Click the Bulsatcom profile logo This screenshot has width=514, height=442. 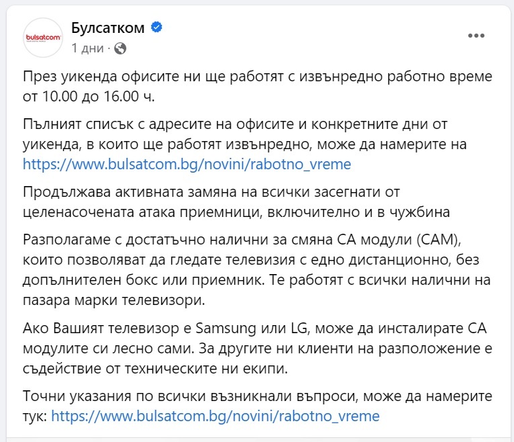(42, 37)
